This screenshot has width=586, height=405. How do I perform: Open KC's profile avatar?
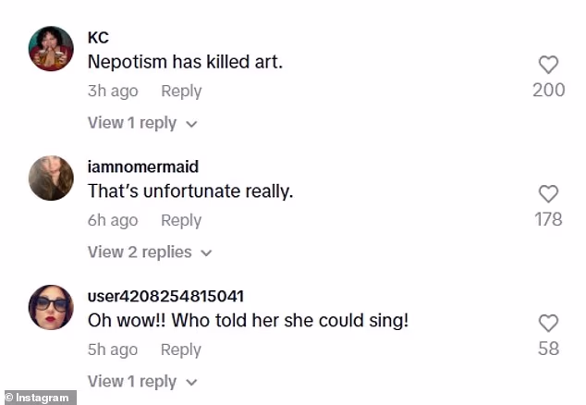click(51, 49)
